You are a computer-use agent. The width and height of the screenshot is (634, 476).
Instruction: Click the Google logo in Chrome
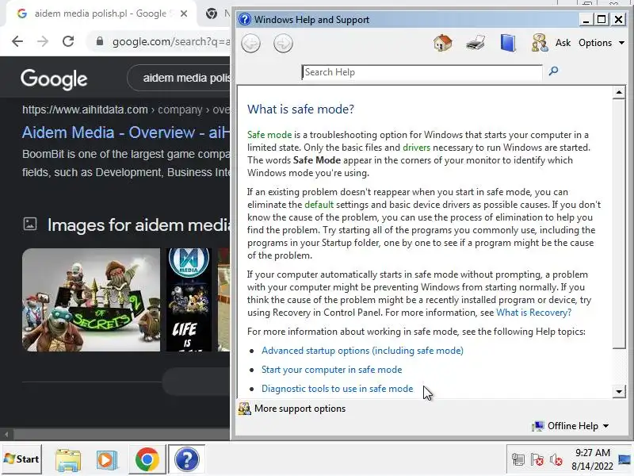(x=54, y=79)
